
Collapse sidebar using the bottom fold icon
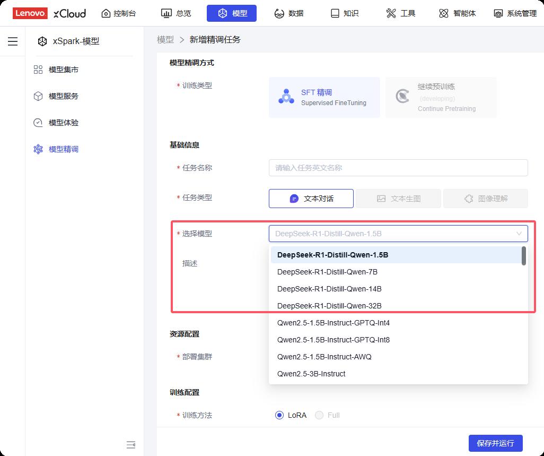tap(131, 444)
